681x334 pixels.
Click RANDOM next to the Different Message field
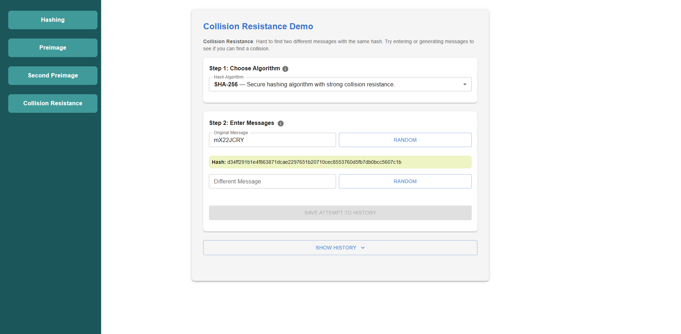[x=405, y=181]
